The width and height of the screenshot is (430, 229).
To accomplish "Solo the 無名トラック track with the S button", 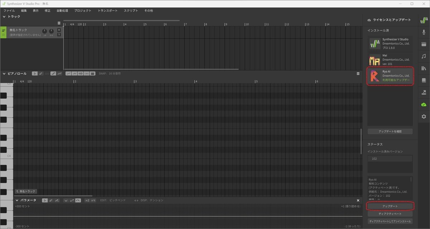I will (x=59, y=34).
